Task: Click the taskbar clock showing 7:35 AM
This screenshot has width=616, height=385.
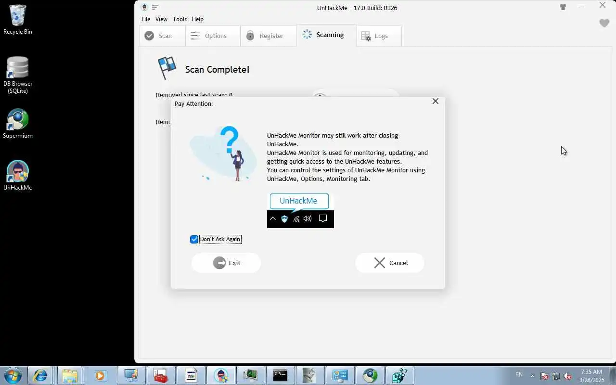Action: [x=591, y=376]
